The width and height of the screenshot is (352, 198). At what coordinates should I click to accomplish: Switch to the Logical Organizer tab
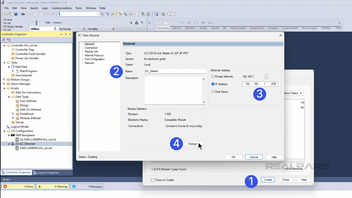46,173
